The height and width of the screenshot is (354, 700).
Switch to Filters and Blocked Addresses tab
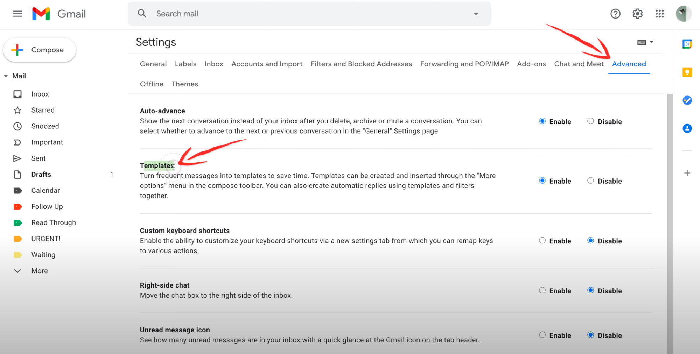pyautogui.click(x=362, y=64)
